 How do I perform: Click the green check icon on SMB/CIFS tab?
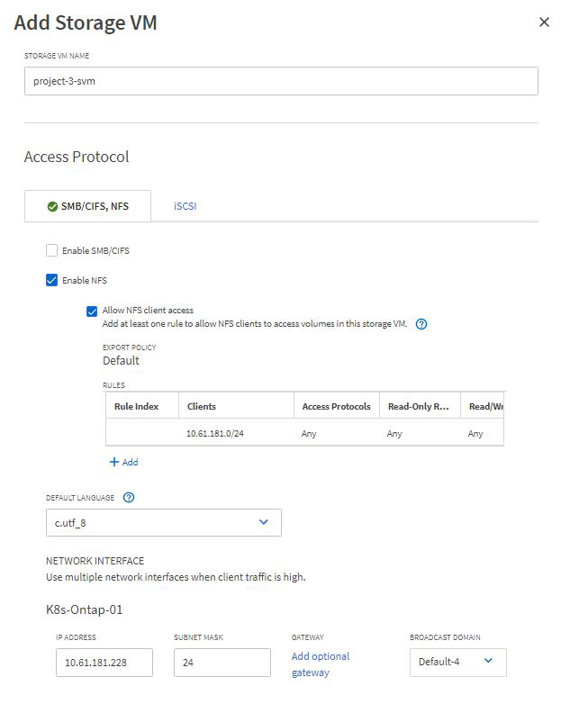[52, 206]
